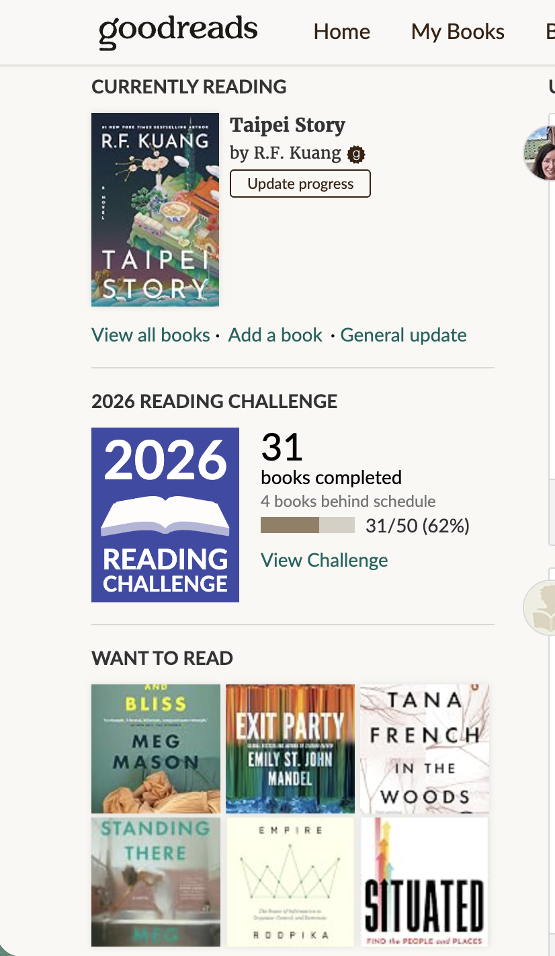Open the View all books link

(x=151, y=335)
